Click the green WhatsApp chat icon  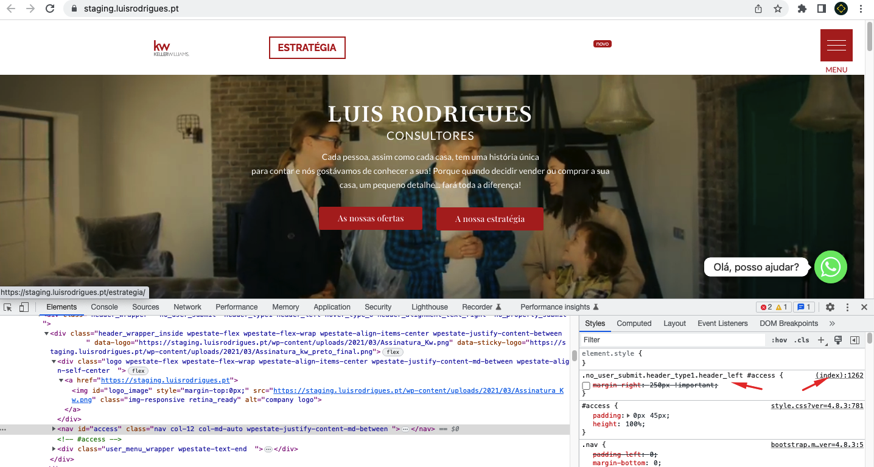point(831,267)
